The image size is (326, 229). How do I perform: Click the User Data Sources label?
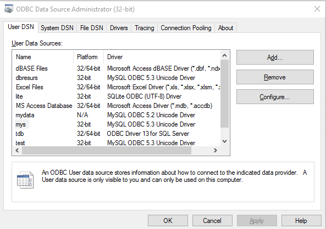tap(37, 43)
